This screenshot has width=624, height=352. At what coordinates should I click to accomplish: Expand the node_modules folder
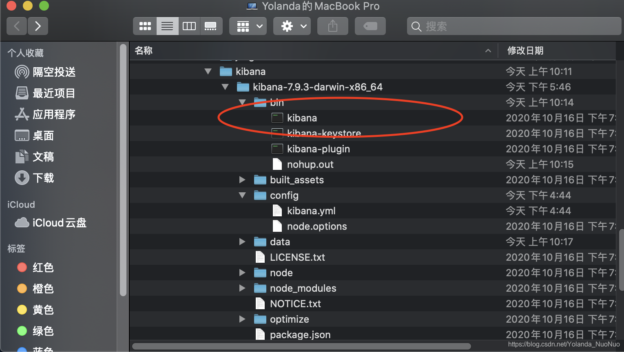click(242, 288)
